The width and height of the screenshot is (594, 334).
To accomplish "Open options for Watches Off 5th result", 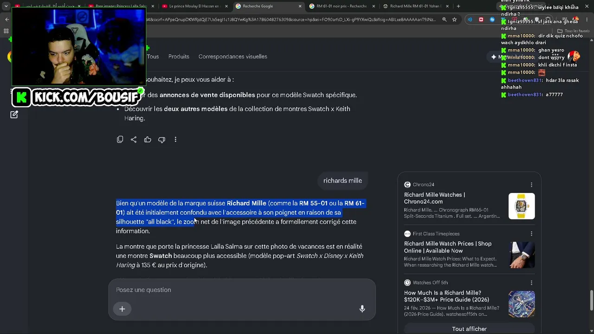I will coord(531,283).
